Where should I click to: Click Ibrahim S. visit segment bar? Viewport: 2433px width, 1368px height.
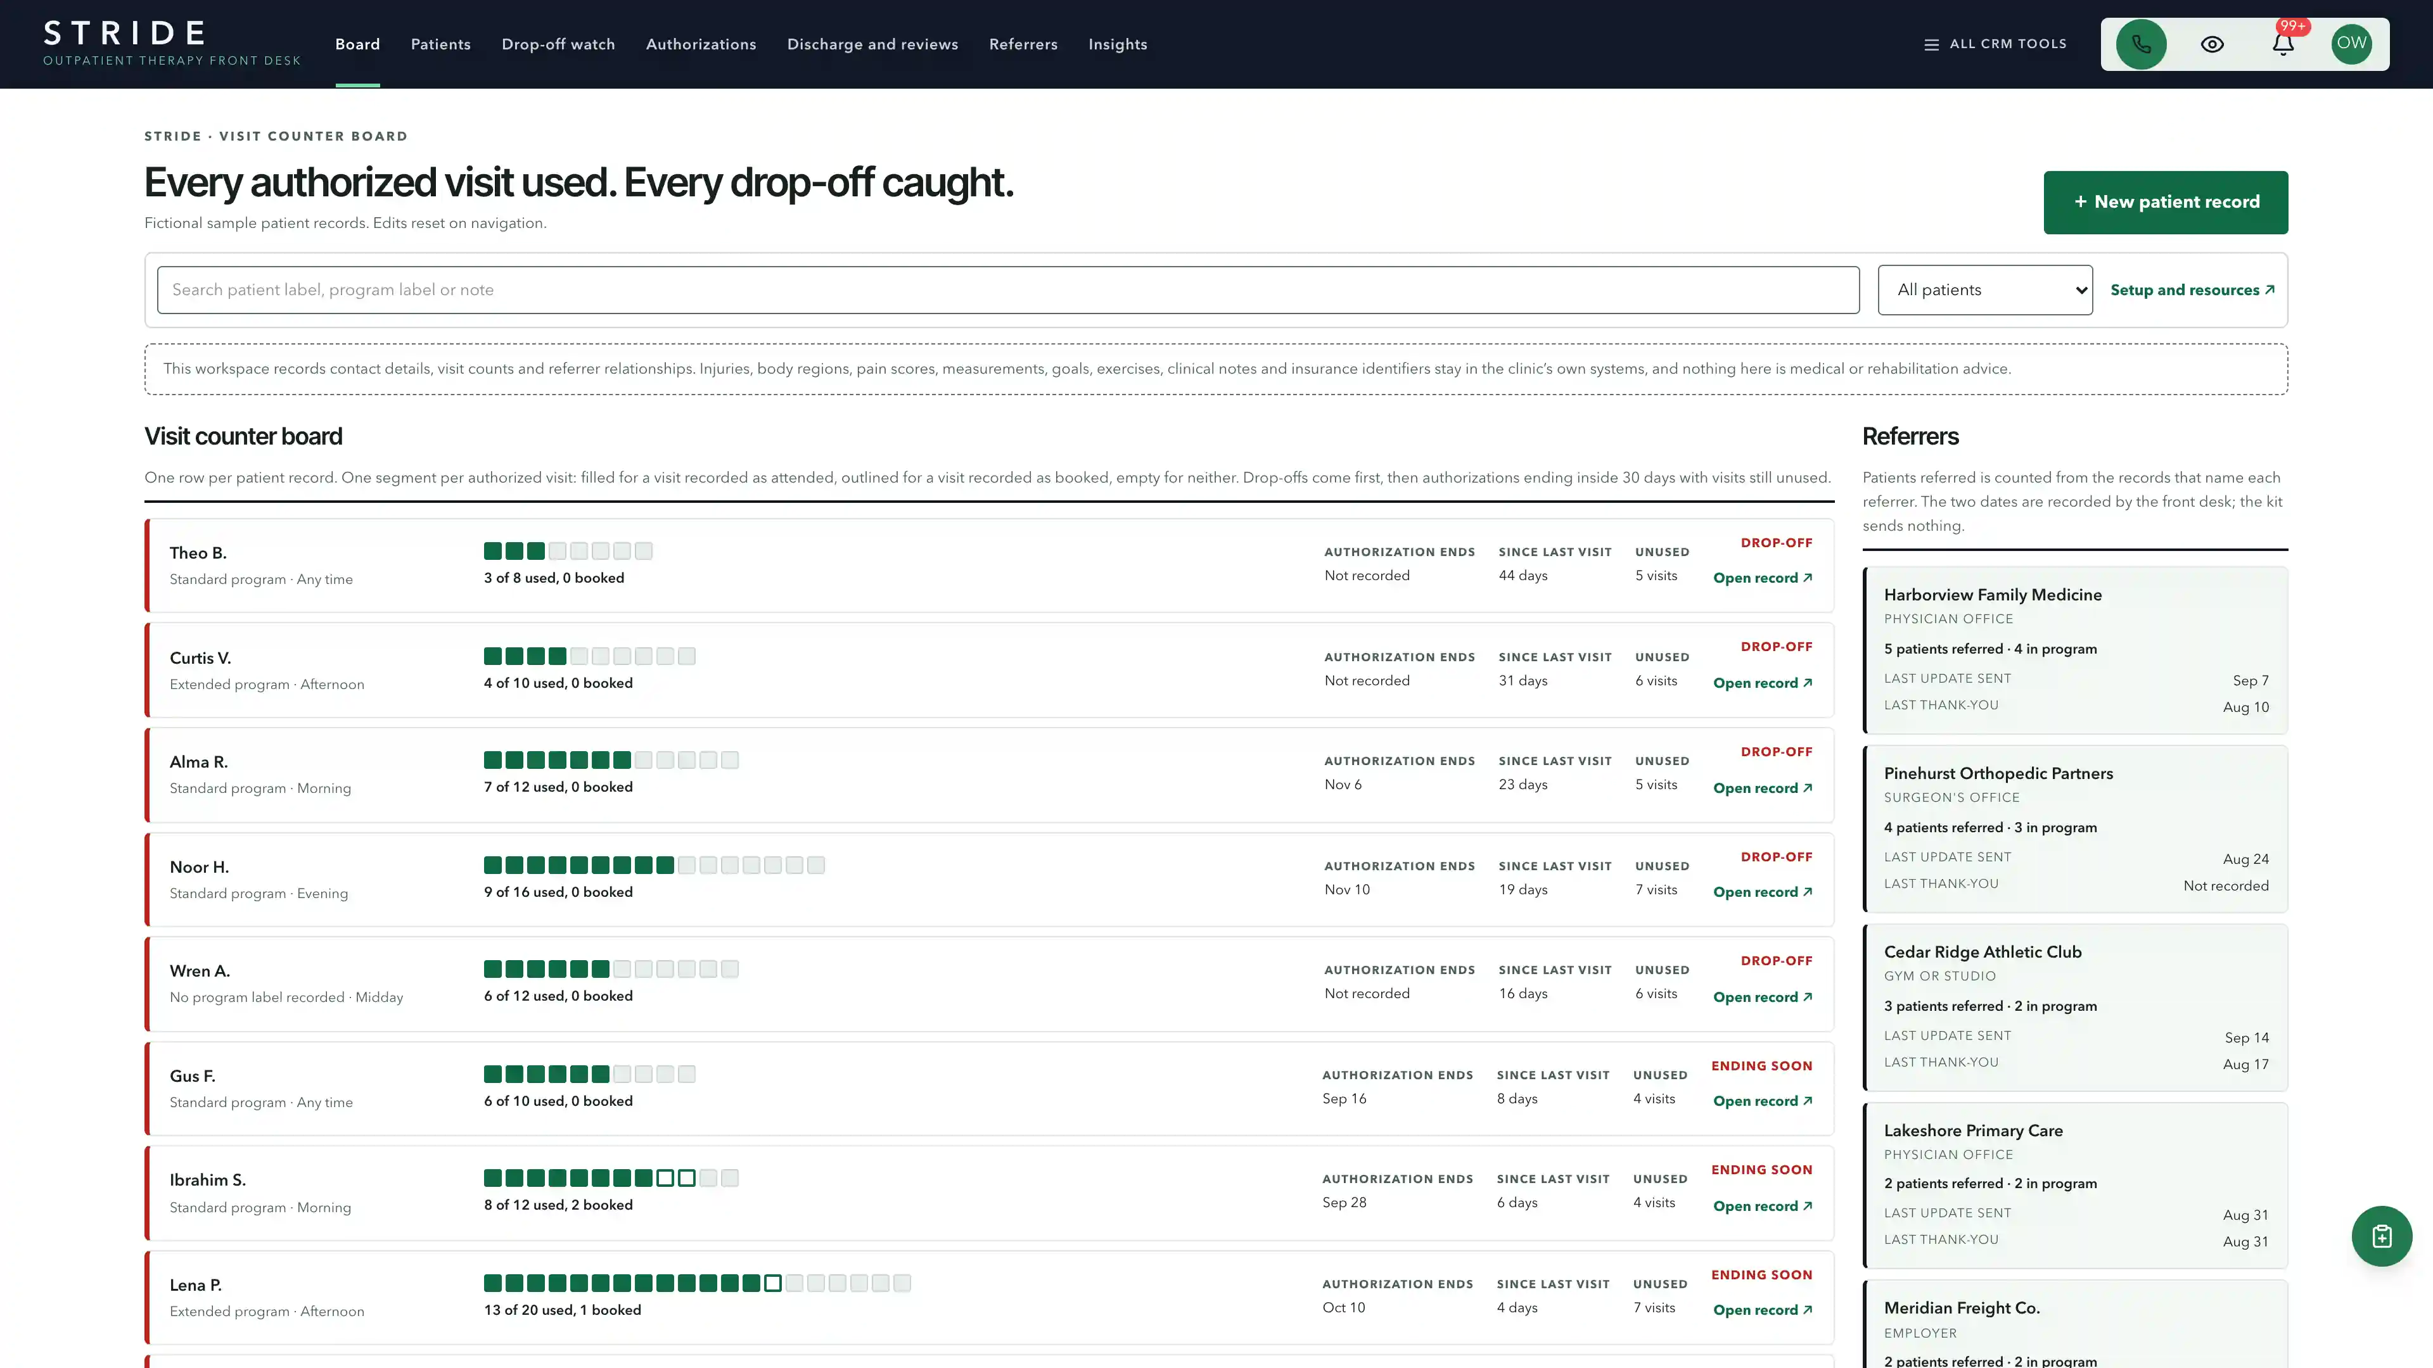[x=611, y=1177]
